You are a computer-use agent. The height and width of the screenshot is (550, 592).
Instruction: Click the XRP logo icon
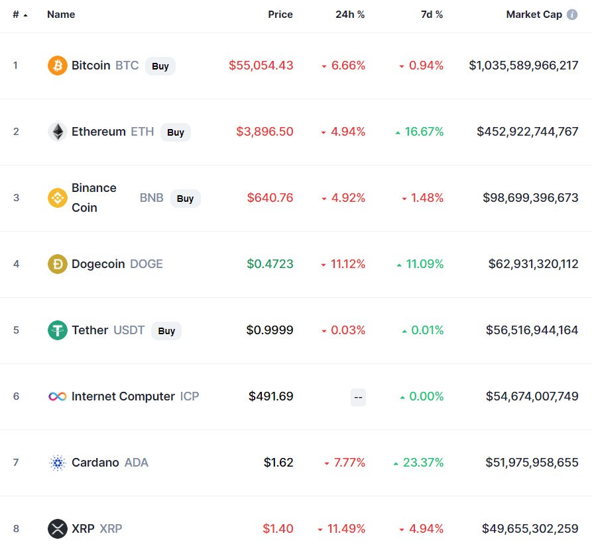tap(58, 529)
